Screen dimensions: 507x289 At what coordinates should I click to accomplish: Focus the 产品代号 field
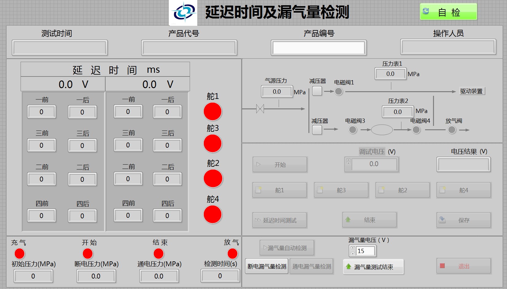pyautogui.click(x=189, y=48)
